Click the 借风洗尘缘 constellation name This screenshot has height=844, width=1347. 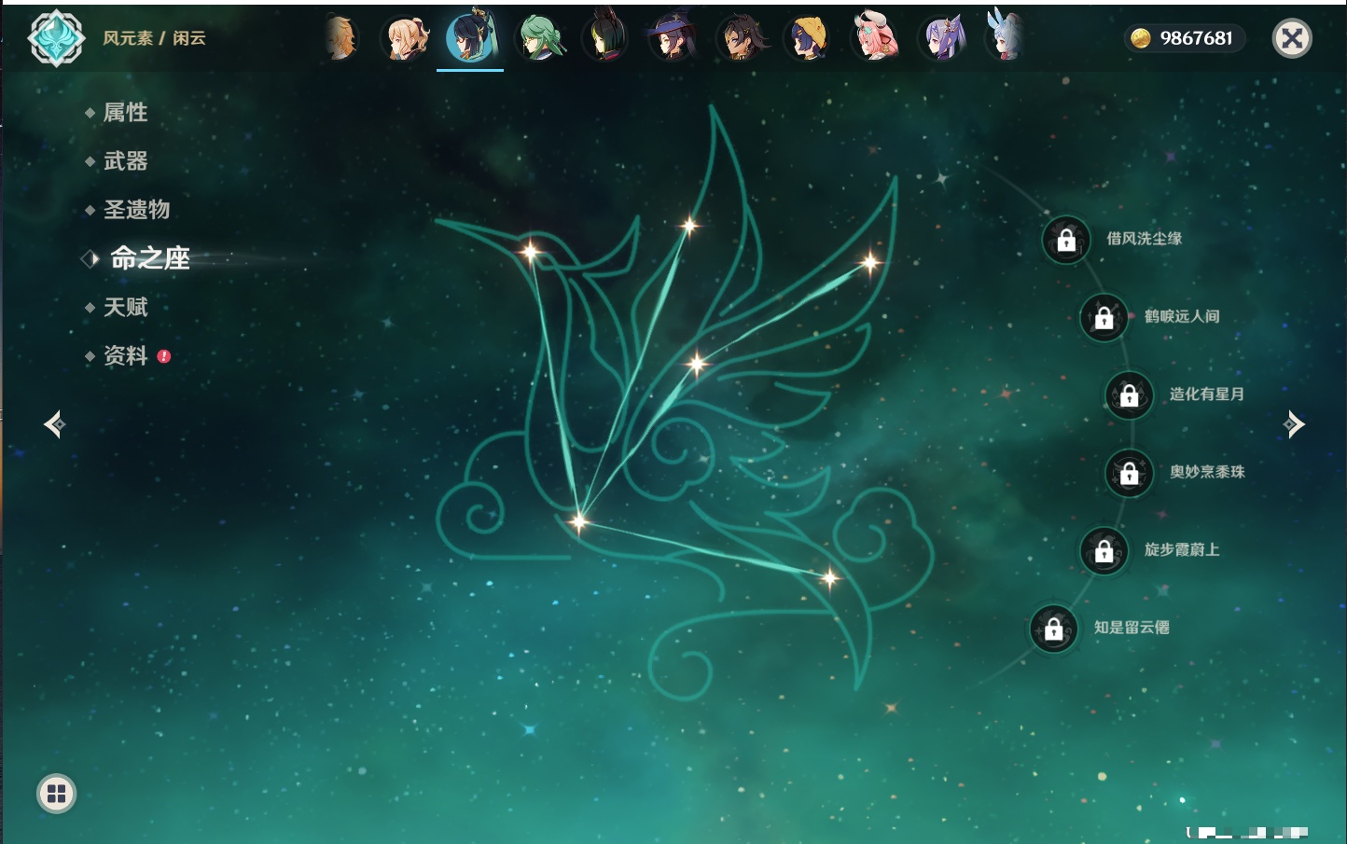[1145, 239]
